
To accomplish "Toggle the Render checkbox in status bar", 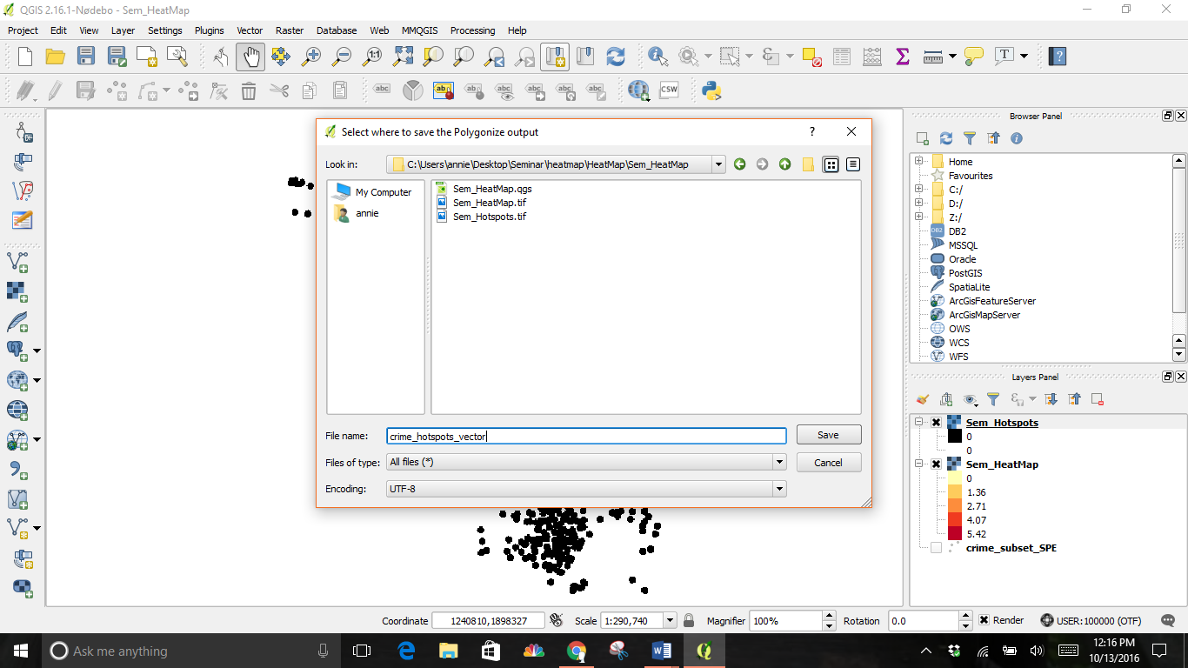I will tap(984, 620).
